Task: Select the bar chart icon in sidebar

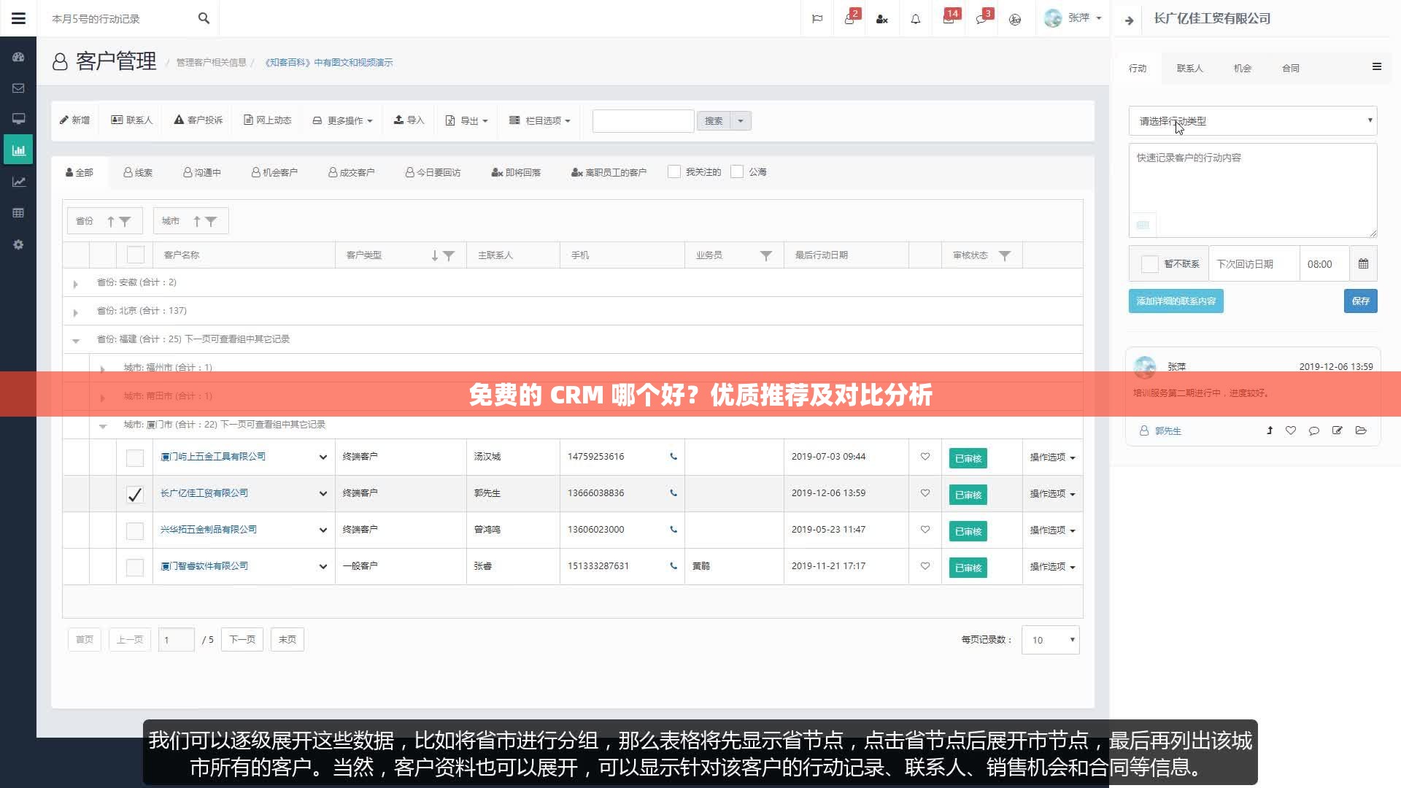Action: click(18, 150)
